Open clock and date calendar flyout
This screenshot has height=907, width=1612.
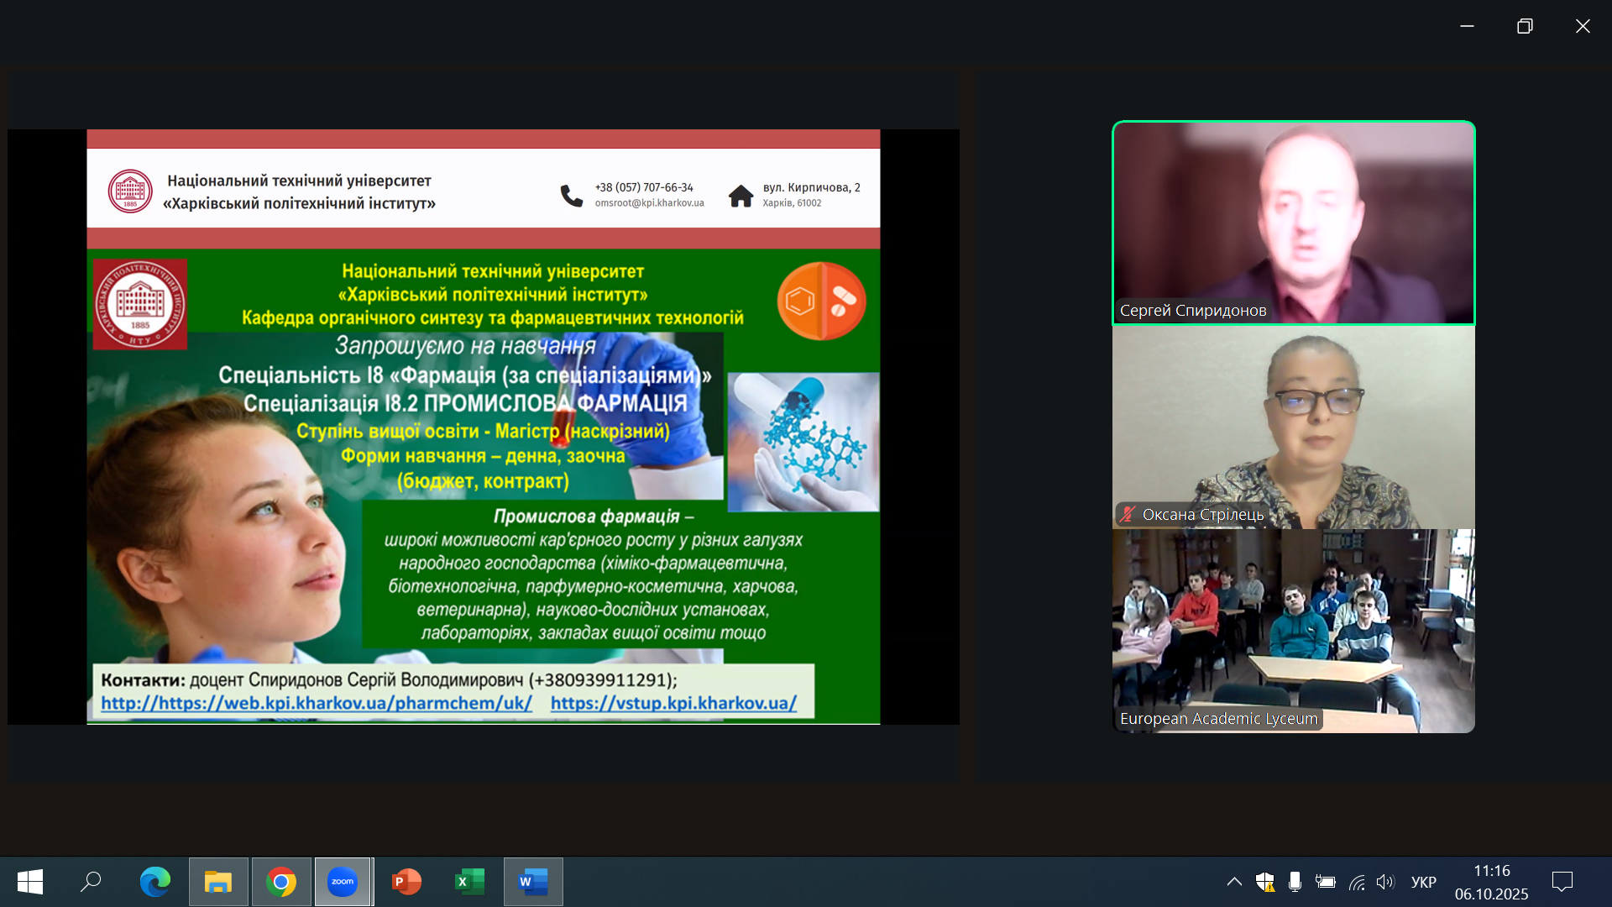point(1491,882)
